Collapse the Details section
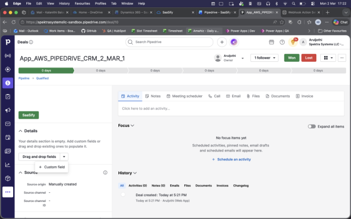The width and height of the screenshot is (351, 219). coord(20,131)
